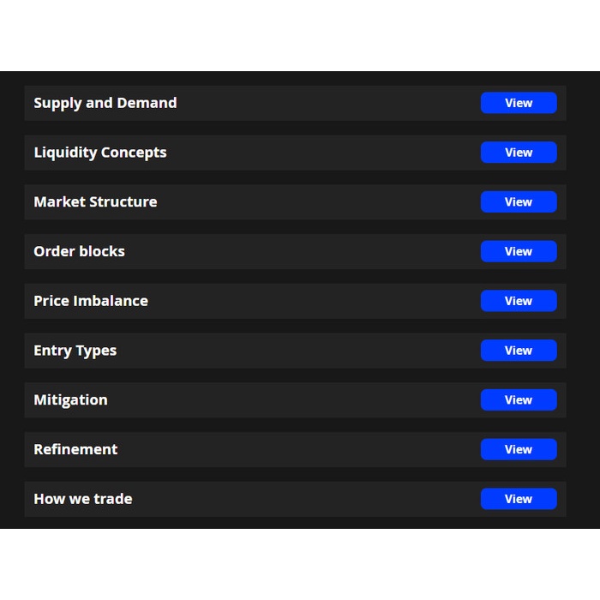This screenshot has width=600, height=600.
Task: Open the Entry Types View button
Action: pos(518,351)
